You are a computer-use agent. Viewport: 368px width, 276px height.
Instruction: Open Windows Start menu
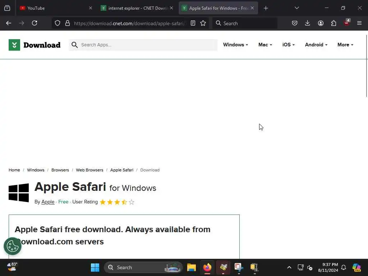pyautogui.click(x=95, y=267)
